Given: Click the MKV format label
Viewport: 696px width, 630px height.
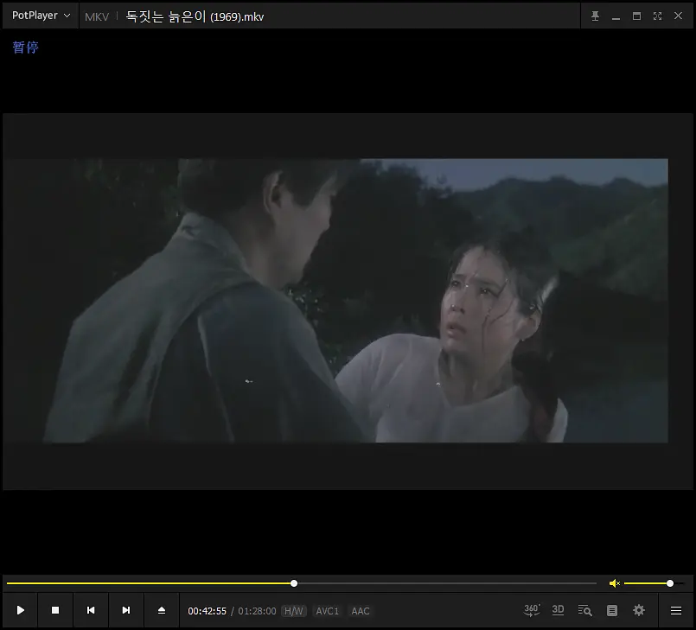Looking at the screenshot, I should click(x=97, y=17).
